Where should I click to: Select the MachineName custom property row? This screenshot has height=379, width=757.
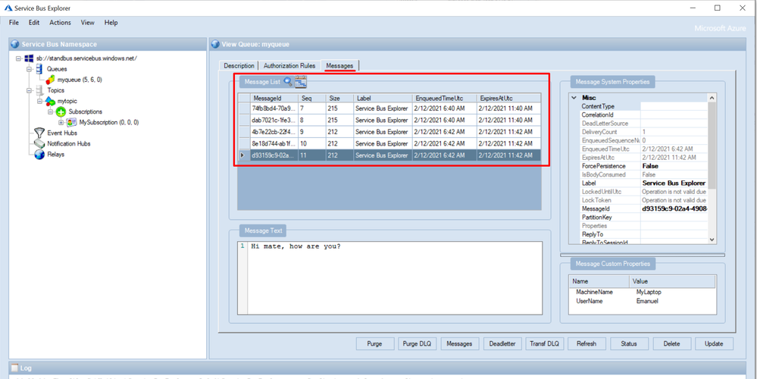pyautogui.click(x=642, y=292)
